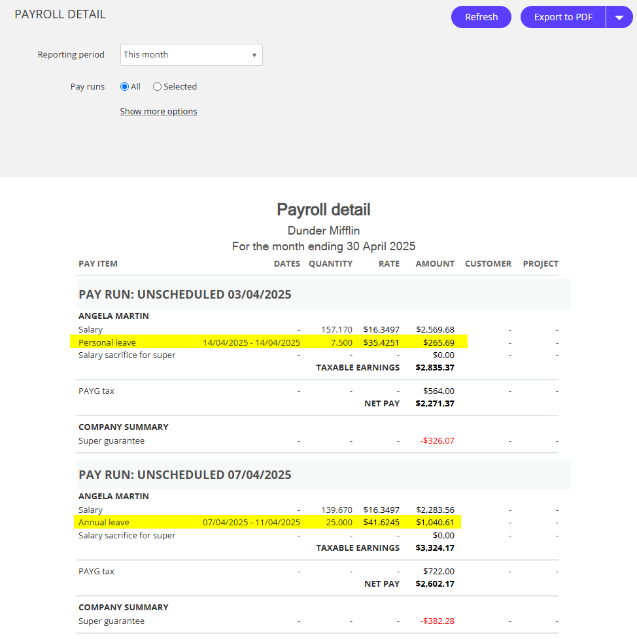This screenshot has height=639, width=637.
Task: Expand Show more options
Action: [158, 112]
